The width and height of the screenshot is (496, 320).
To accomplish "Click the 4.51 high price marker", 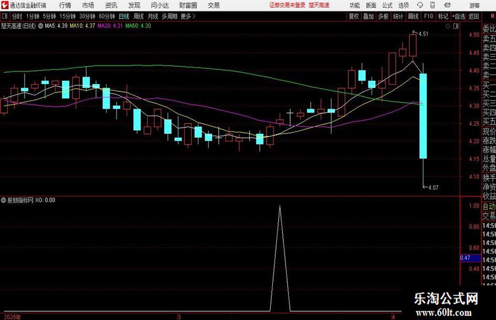I will [x=423, y=34].
